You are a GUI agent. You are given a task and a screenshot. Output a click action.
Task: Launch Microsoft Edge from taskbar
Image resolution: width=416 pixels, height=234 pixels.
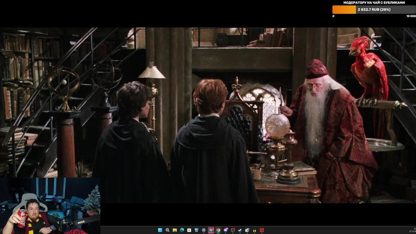click(182, 230)
